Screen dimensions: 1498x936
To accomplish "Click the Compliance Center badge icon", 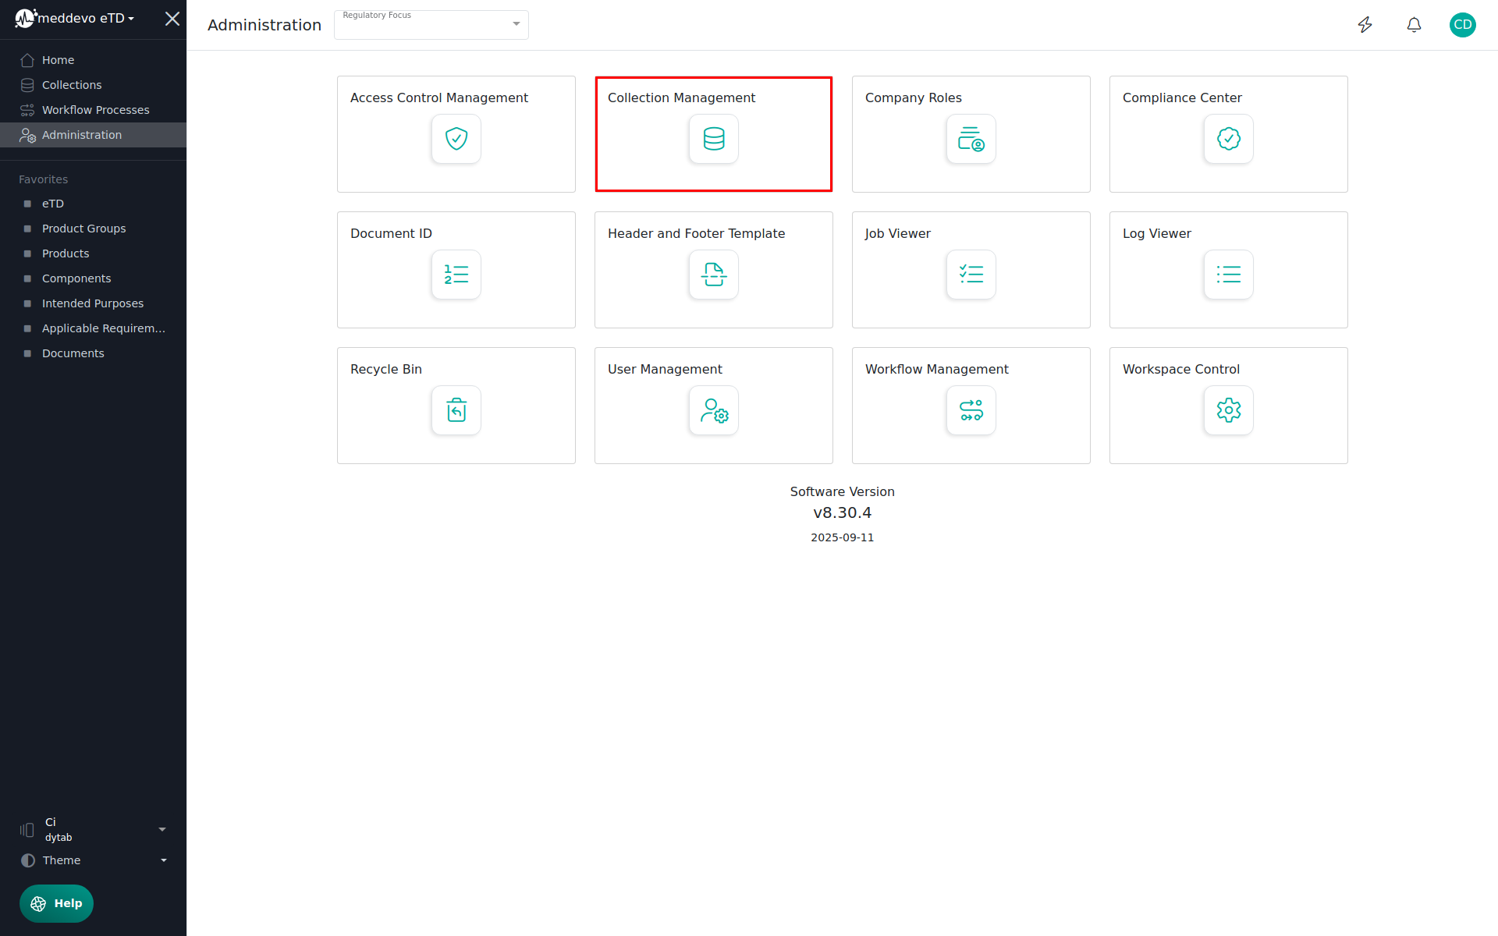I will click(x=1228, y=139).
